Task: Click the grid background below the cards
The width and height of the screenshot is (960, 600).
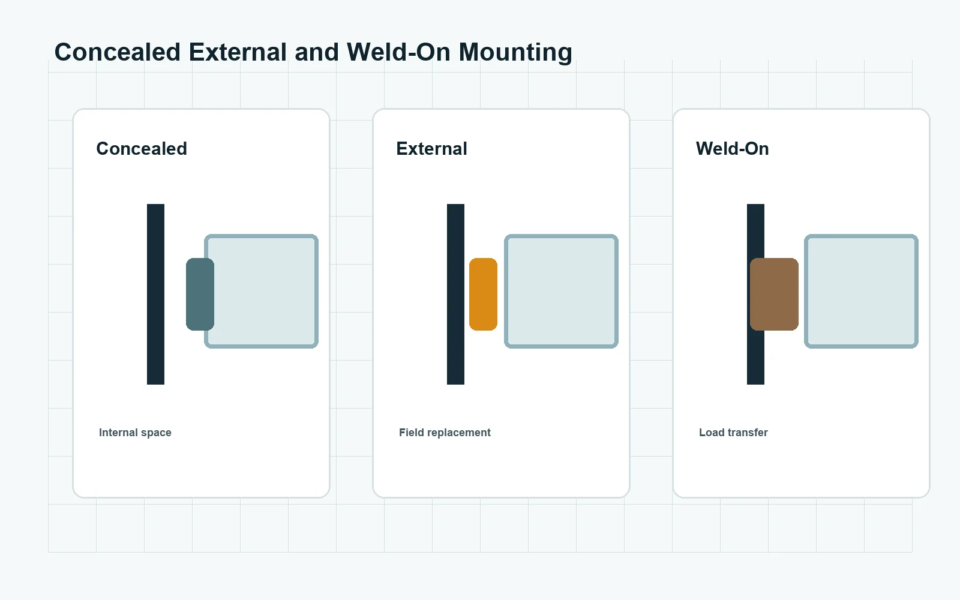Action: (480, 526)
